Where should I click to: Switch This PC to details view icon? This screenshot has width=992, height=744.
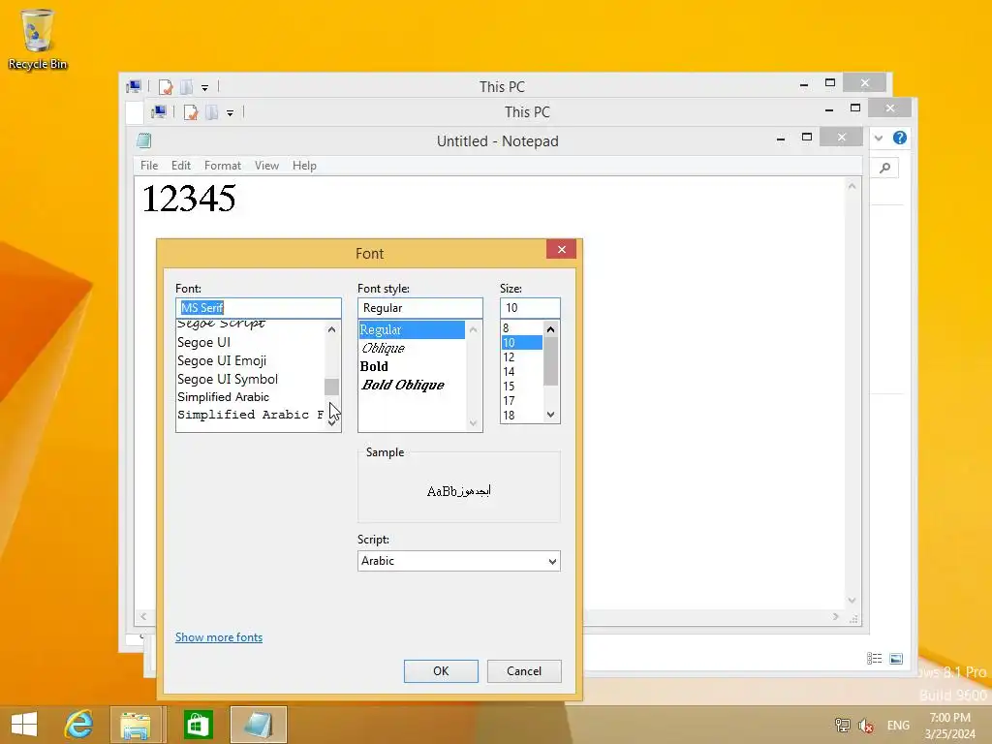tap(875, 659)
